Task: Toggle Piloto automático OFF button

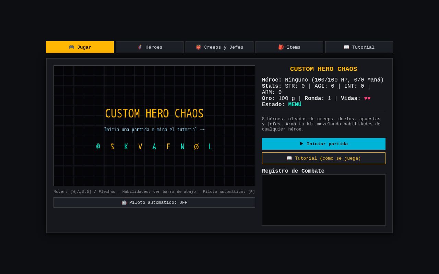Action: tap(154, 202)
